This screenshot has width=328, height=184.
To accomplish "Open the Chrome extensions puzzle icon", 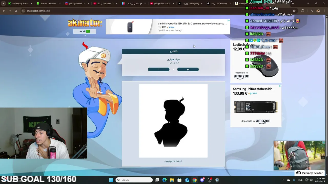I will 303,11.
